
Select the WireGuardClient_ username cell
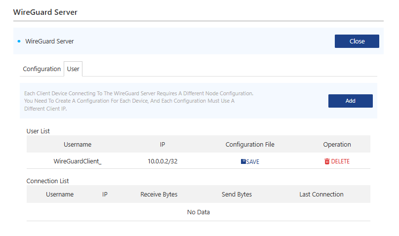78,161
